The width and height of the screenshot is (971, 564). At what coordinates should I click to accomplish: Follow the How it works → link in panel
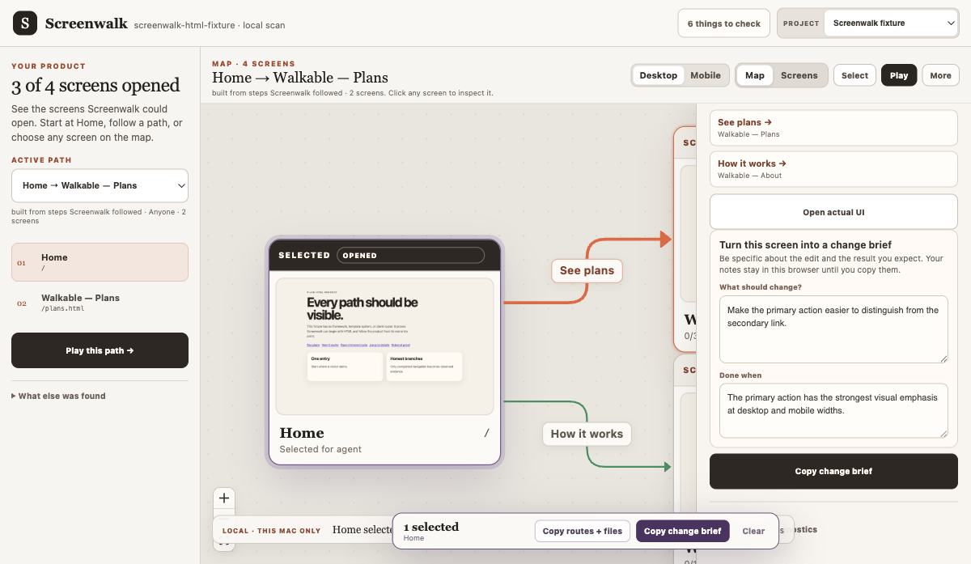click(833, 169)
